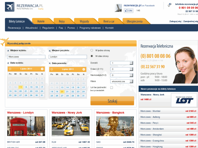
Task: Go to next month in return calendar
Action: pos(84,69)
